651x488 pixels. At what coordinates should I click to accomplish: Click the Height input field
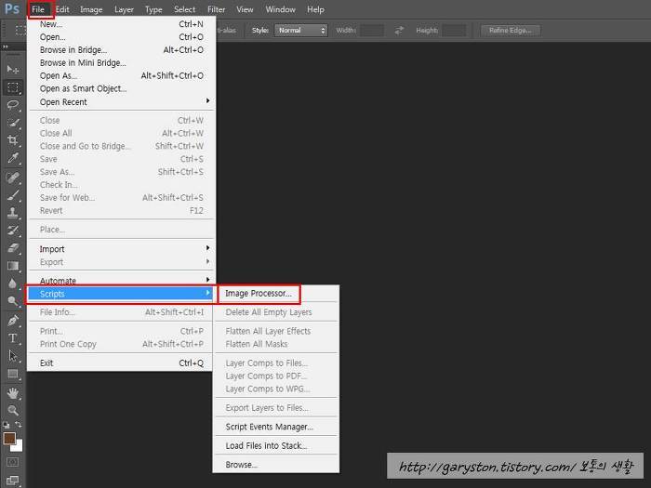[454, 31]
